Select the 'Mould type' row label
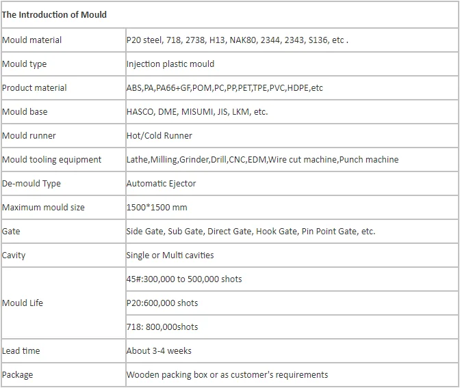460x388 pixels. (x=64, y=64)
